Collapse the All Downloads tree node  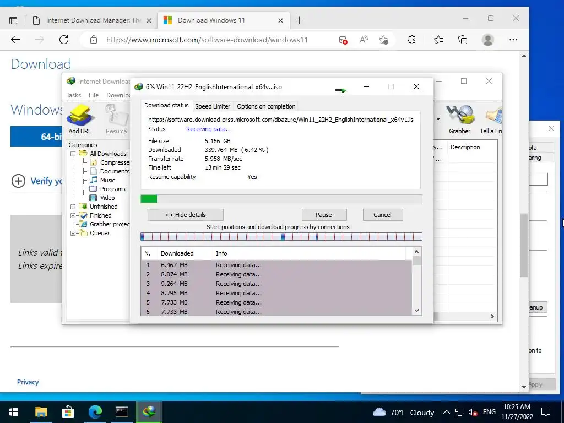point(73,154)
